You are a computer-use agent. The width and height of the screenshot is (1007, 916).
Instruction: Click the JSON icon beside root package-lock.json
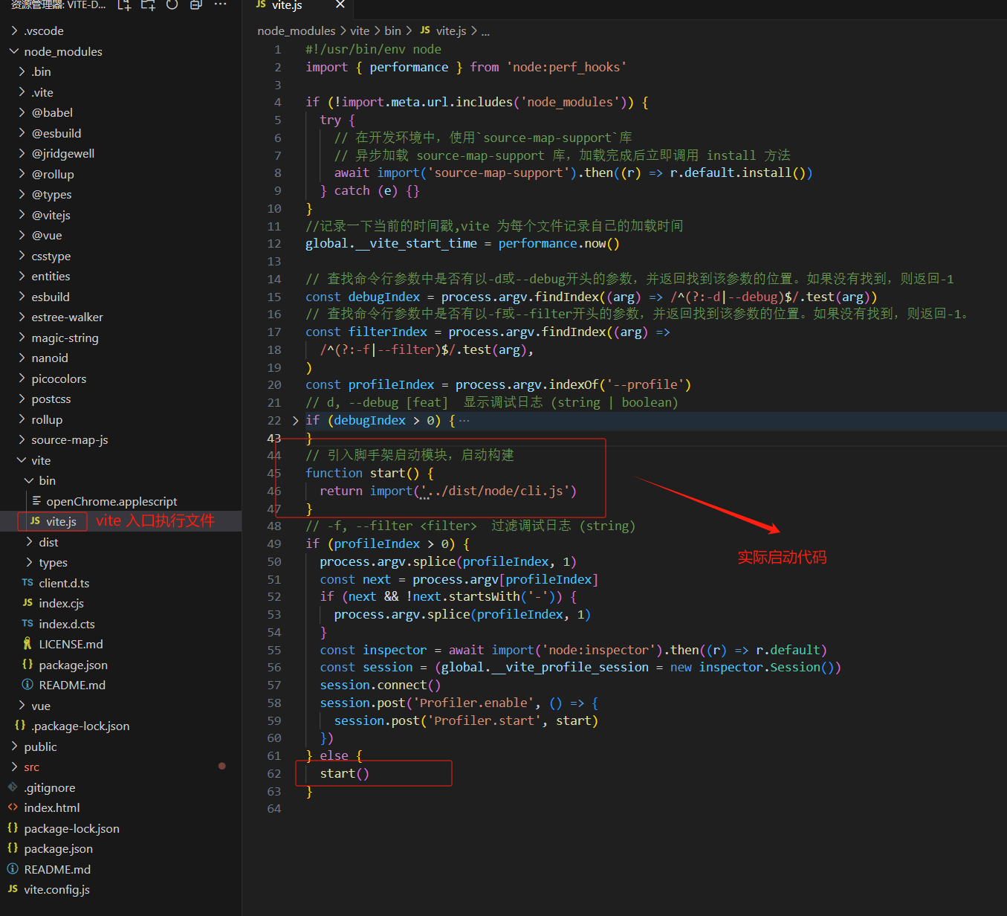(x=13, y=828)
